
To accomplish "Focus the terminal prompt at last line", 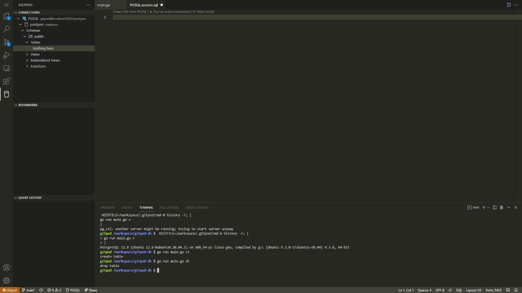I will 158,270.
